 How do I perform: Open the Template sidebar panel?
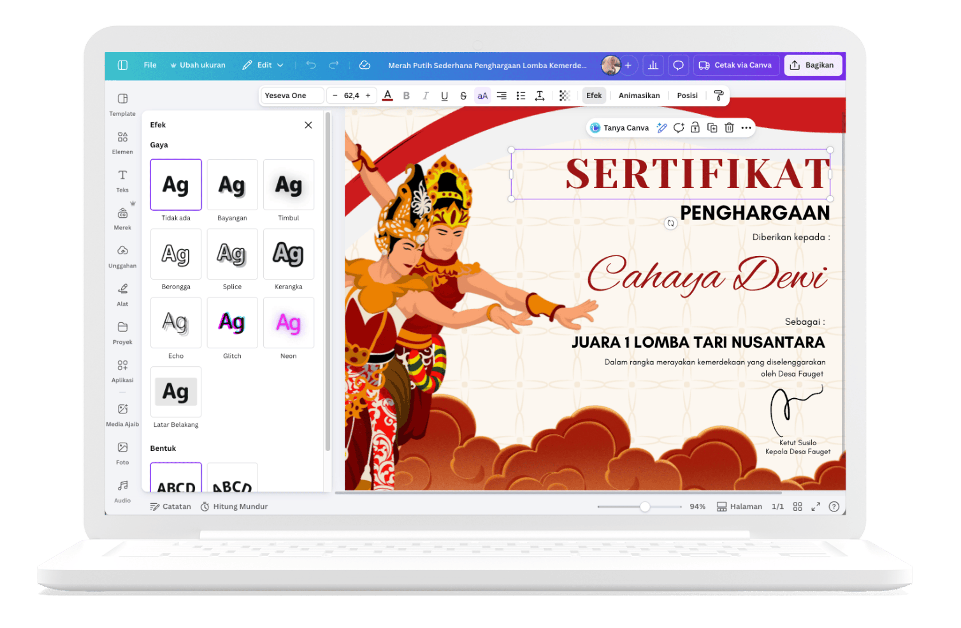pyautogui.click(x=122, y=105)
